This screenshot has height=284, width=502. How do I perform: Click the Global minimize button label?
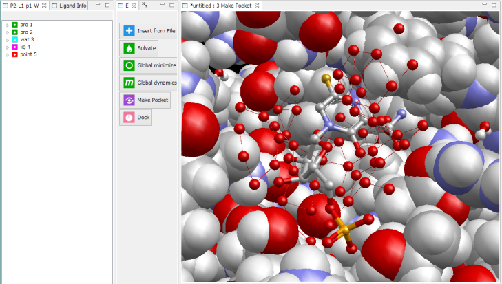click(x=156, y=65)
